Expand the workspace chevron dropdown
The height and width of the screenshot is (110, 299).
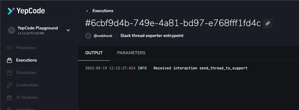pyautogui.click(x=68, y=30)
